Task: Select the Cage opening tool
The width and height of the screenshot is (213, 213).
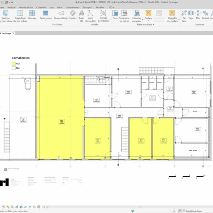Action: click(x=191, y=15)
